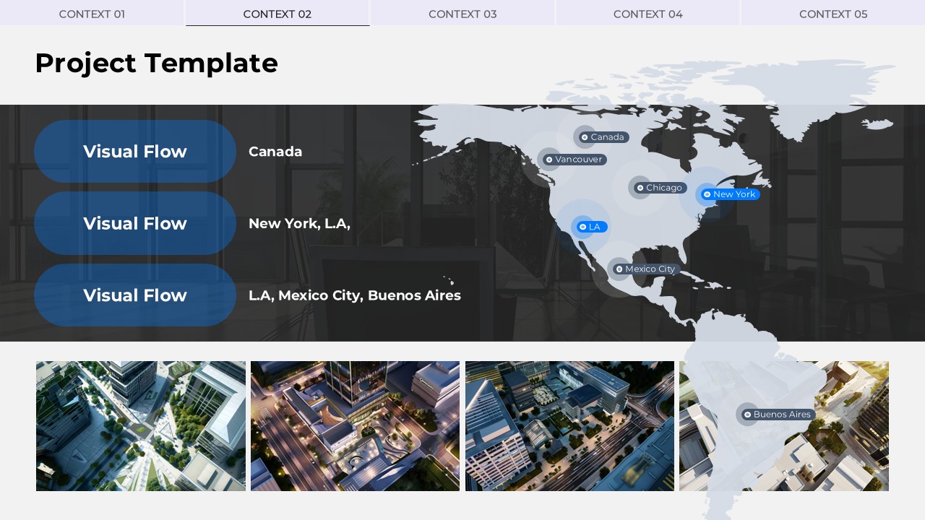Switch to CONTEXT 05 tab
Viewport: 925px width, 520px height.
tap(833, 14)
